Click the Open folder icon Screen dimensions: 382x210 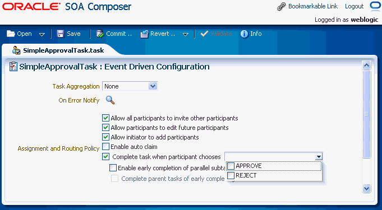coord(11,34)
